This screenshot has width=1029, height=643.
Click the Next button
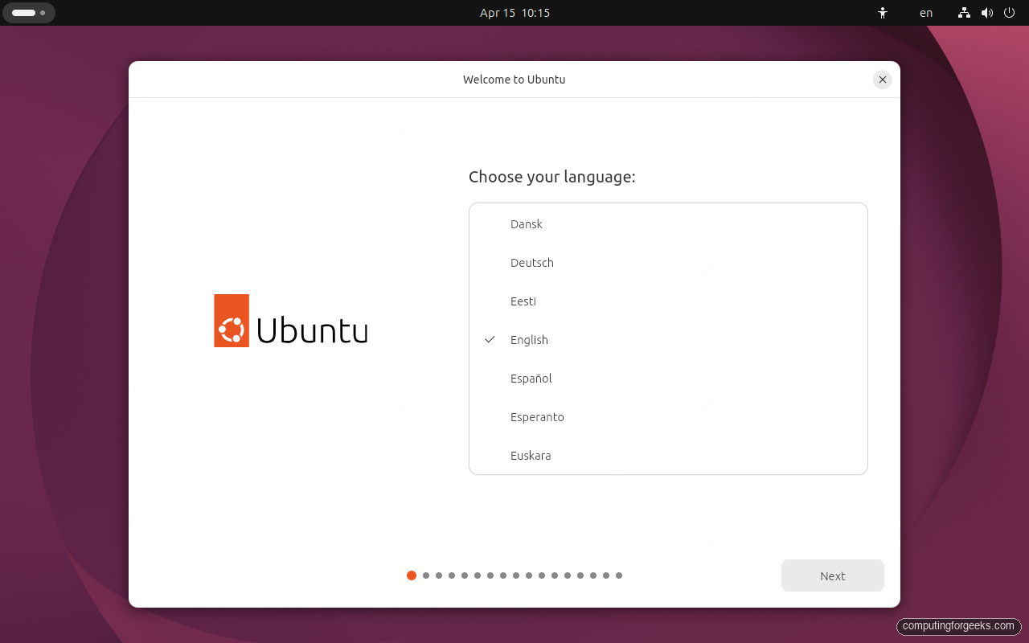pos(832,575)
